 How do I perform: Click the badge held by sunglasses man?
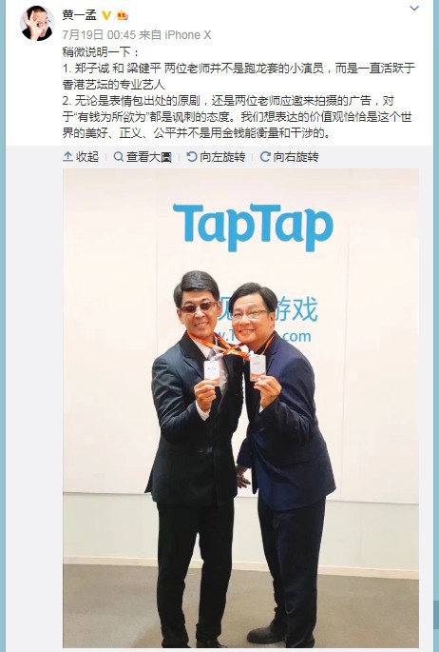coord(212,370)
